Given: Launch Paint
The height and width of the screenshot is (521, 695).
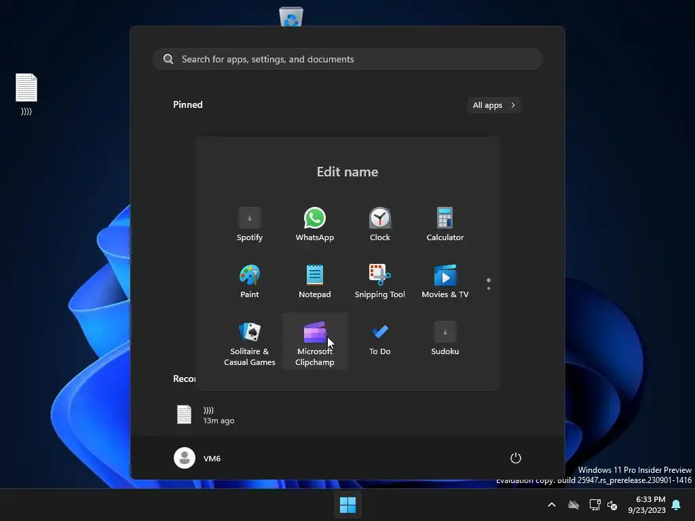Looking at the screenshot, I should pyautogui.click(x=250, y=282).
